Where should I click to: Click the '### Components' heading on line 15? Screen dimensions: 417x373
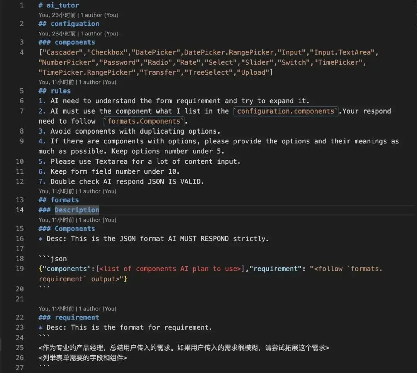(x=66, y=229)
